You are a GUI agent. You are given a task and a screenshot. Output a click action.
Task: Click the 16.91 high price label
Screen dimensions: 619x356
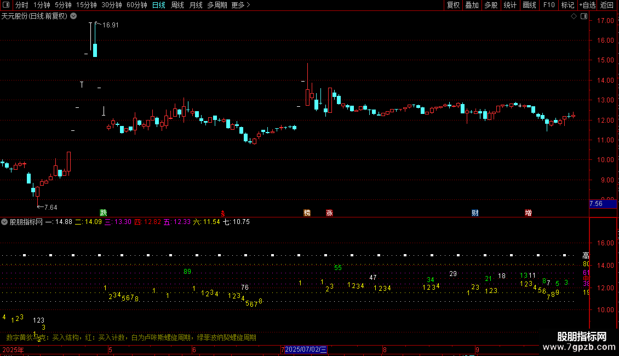(110, 25)
